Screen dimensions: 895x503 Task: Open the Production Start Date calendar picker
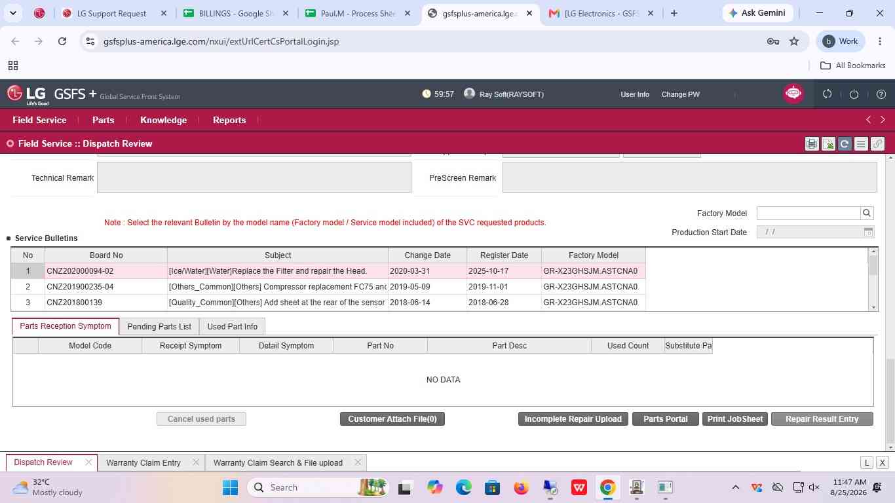868,232
